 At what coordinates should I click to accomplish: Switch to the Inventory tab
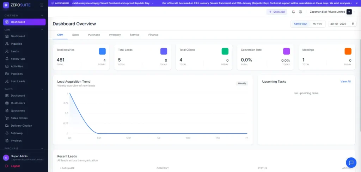point(115,35)
